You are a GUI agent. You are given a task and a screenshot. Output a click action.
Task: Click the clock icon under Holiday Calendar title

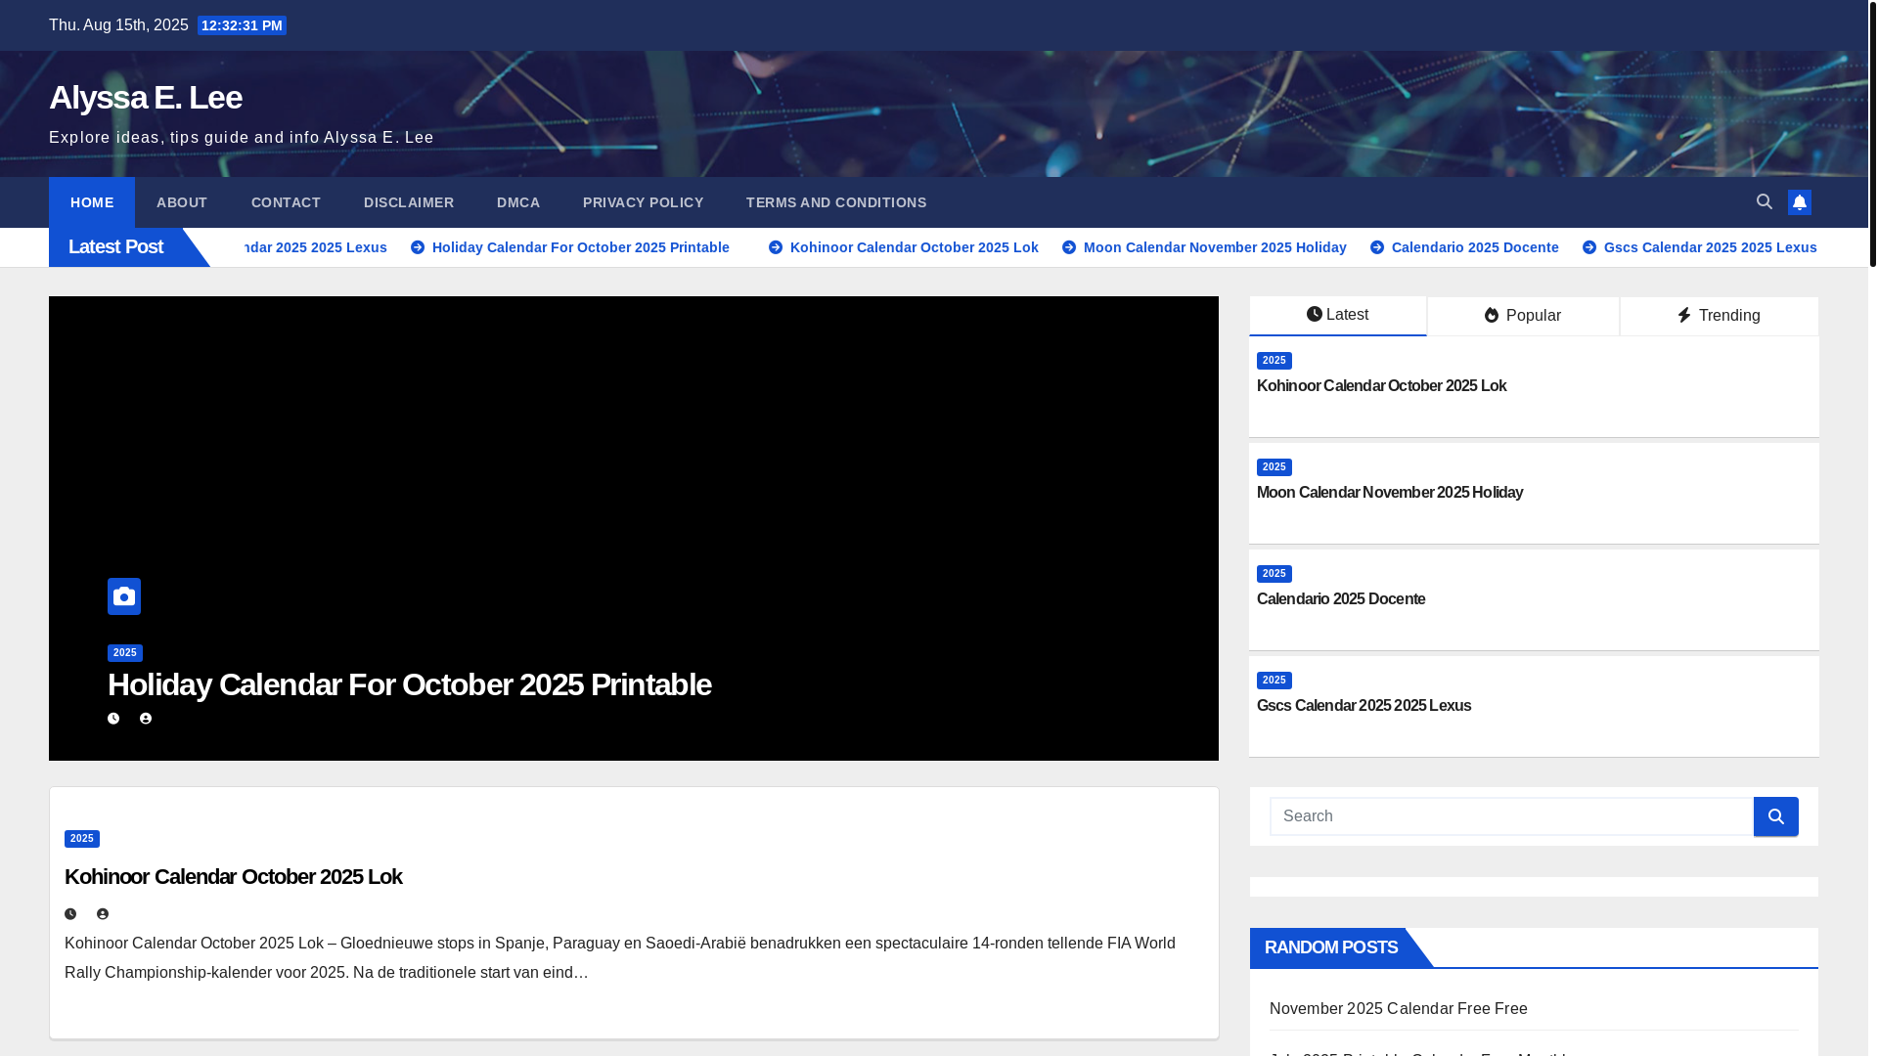113,719
